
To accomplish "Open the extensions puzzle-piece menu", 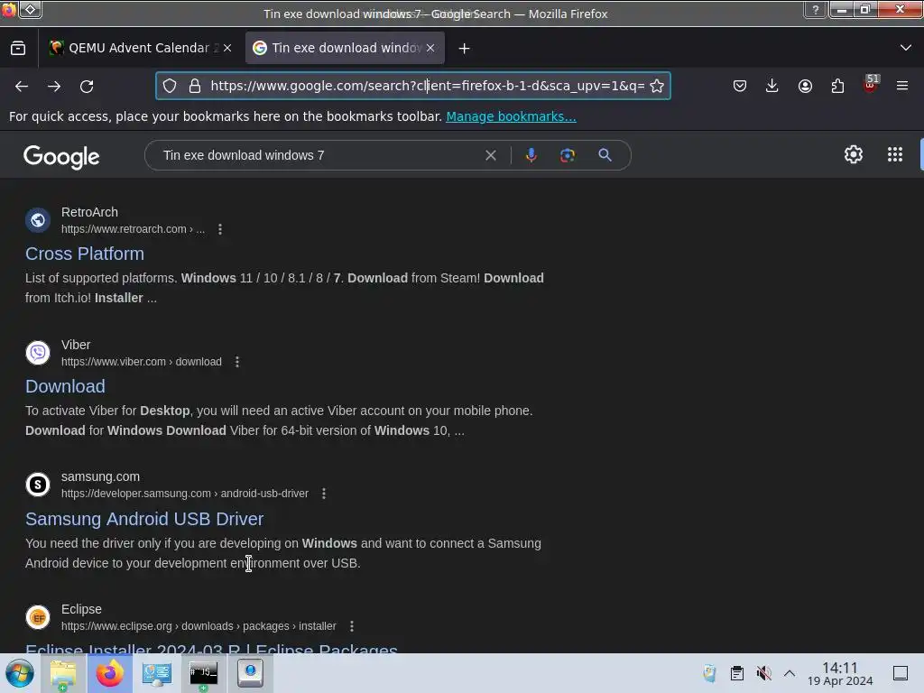I will pyautogui.click(x=837, y=86).
